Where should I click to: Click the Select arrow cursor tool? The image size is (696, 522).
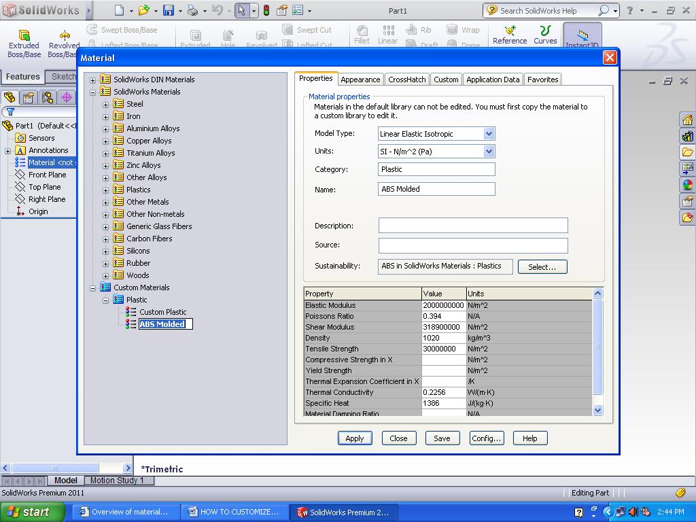coord(241,10)
